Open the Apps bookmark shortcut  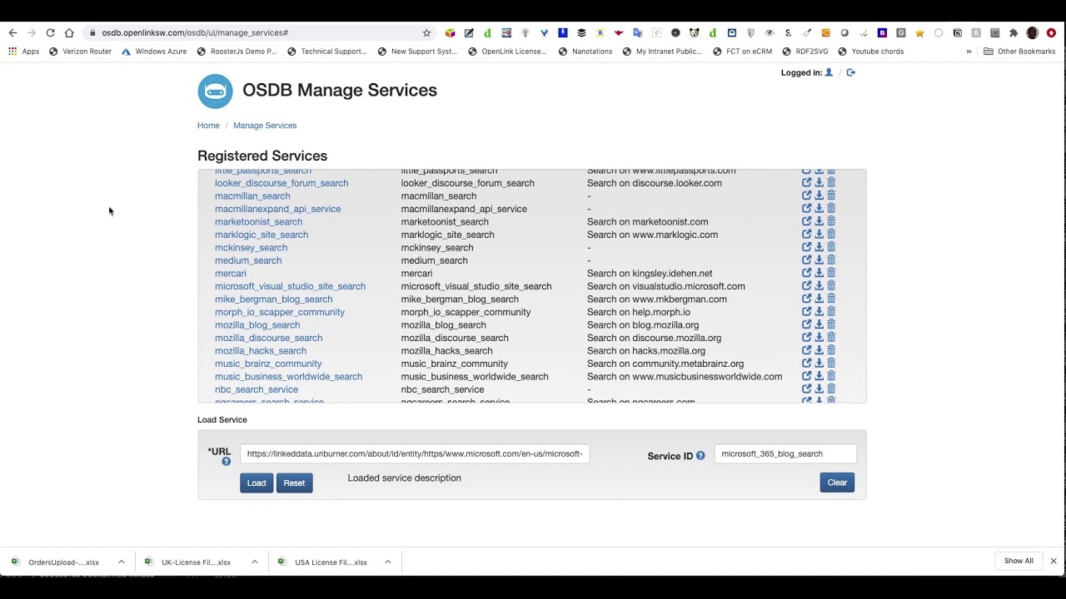23,52
